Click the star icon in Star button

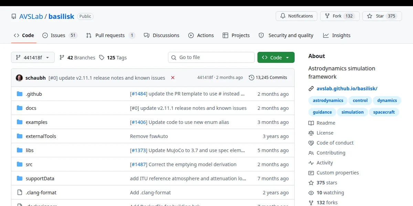coord(370,16)
